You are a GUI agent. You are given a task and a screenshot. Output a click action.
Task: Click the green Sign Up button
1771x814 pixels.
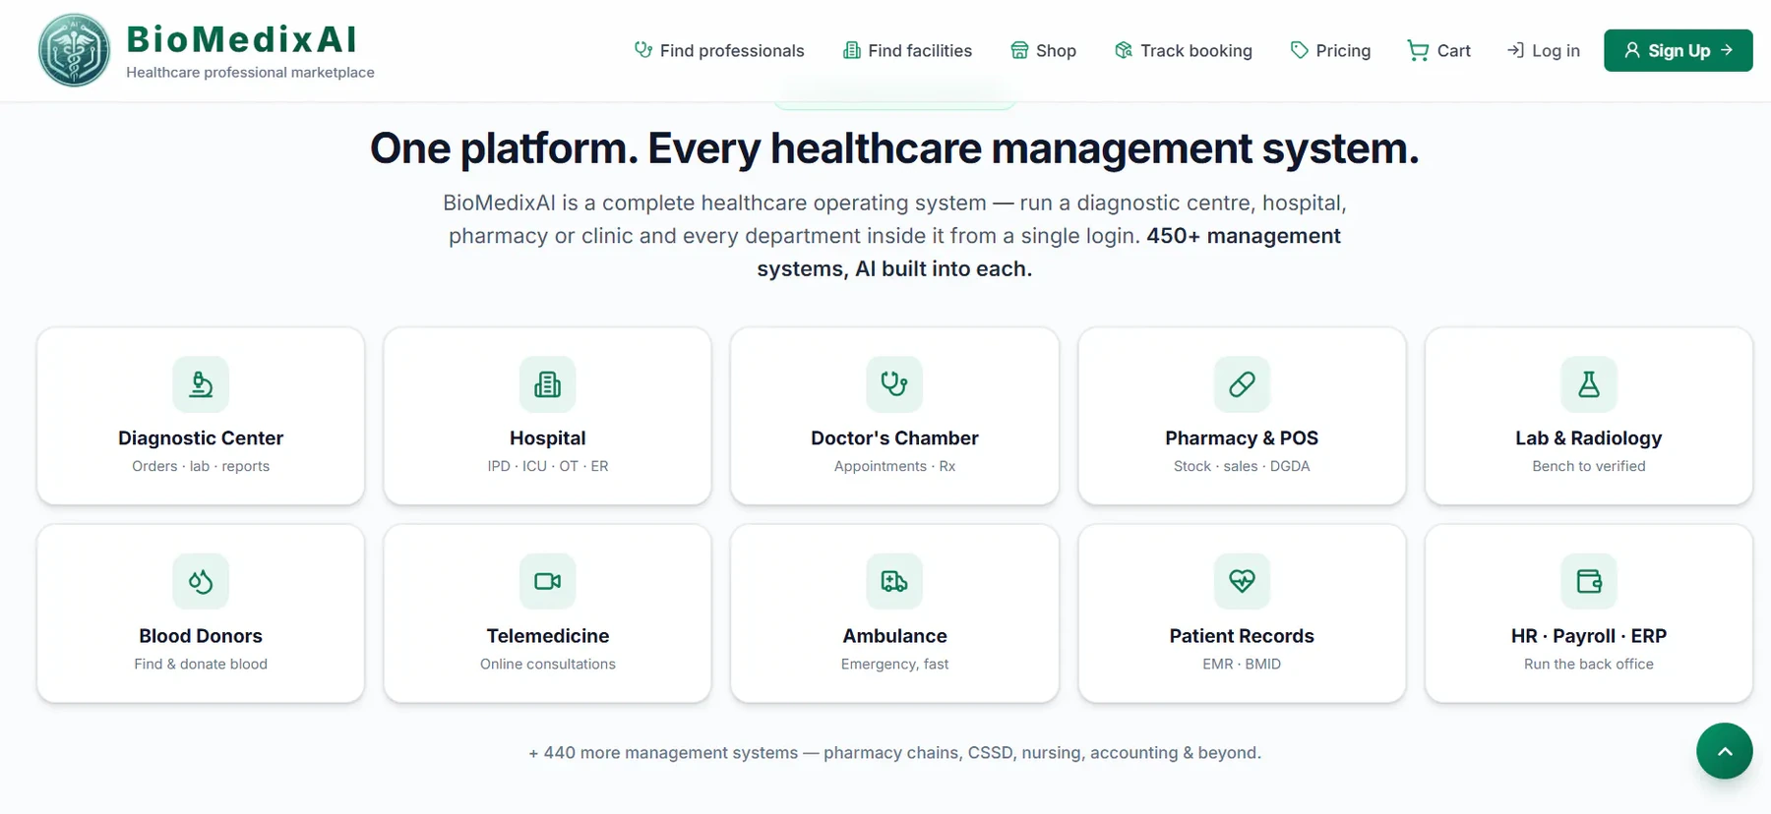click(1678, 50)
